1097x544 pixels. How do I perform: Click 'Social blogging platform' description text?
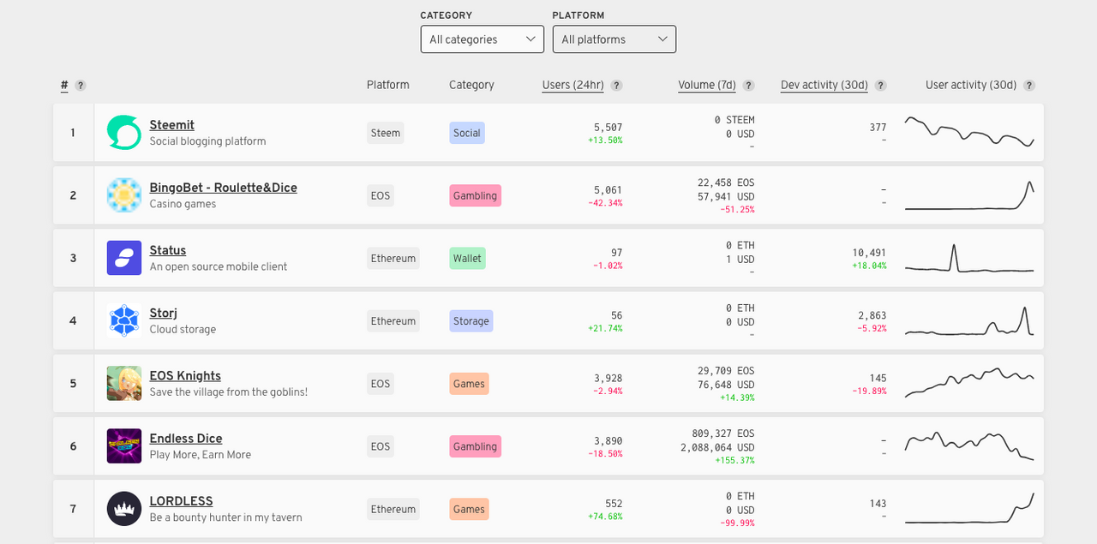coord(207,141)
